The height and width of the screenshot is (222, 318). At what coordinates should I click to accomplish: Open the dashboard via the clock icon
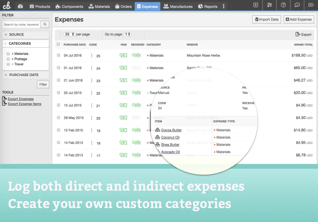click(x=20, y=5)
